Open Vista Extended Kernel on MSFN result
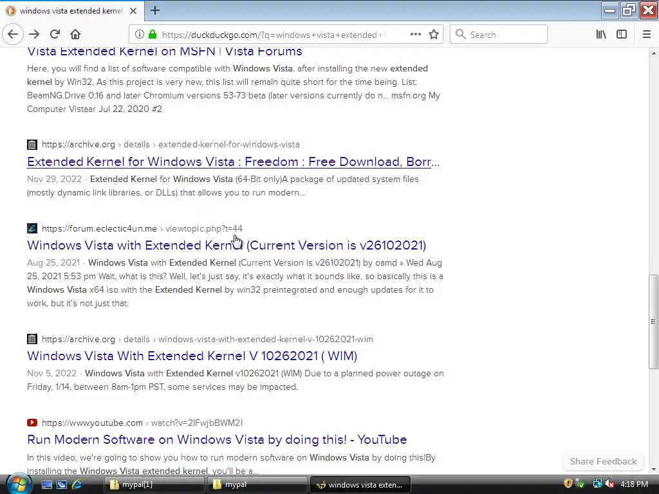This screenshot has height=494, width=659. click(165, 51)
